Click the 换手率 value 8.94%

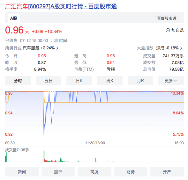pyautogui.click(x=40, y=69)
